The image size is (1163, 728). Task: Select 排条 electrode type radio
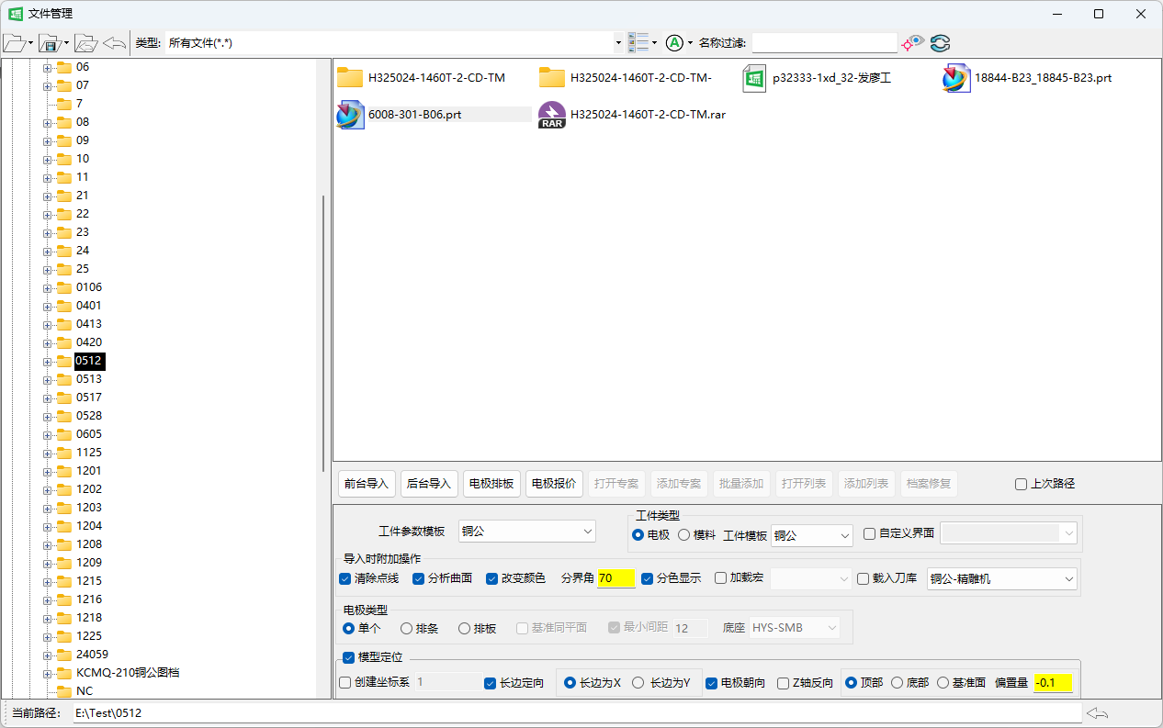[x=406, y=629]
